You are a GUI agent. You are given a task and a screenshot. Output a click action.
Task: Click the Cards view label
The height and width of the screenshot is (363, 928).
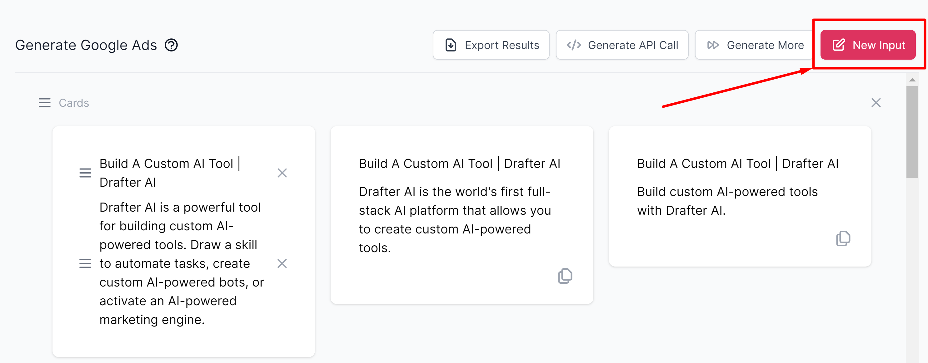tap(73, 103)
